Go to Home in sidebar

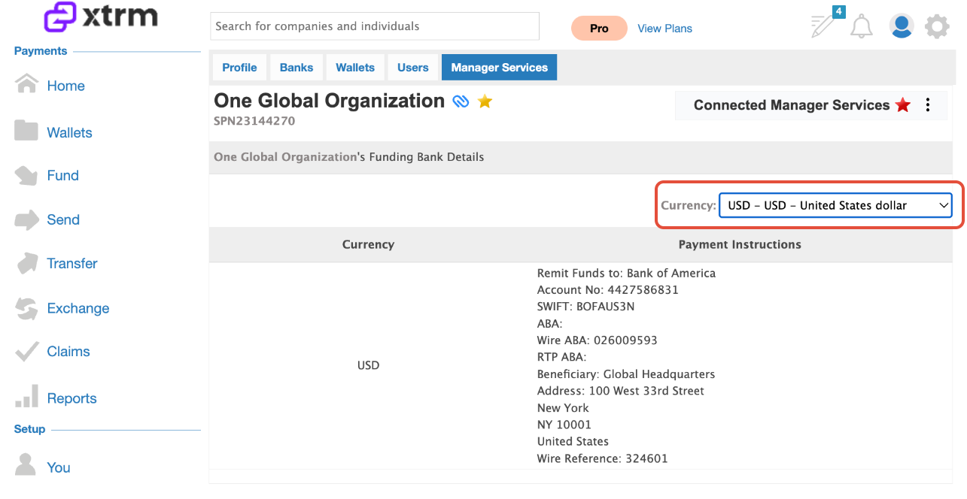point(66,86)
